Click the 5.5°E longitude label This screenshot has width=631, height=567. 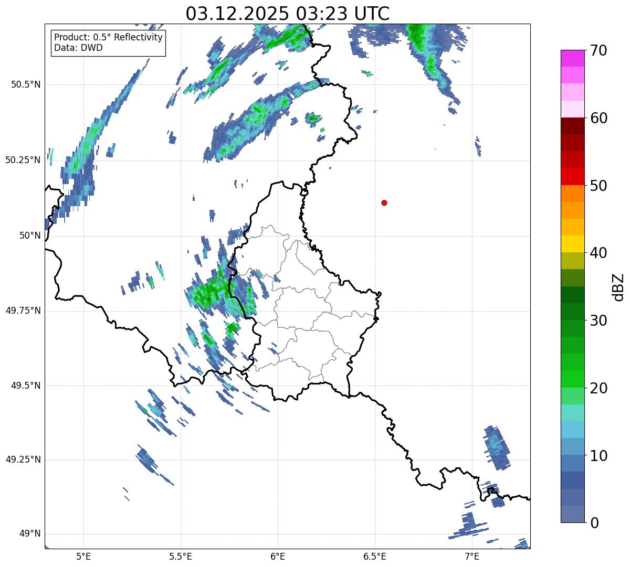pyautogui.click(x=181, y=556)
